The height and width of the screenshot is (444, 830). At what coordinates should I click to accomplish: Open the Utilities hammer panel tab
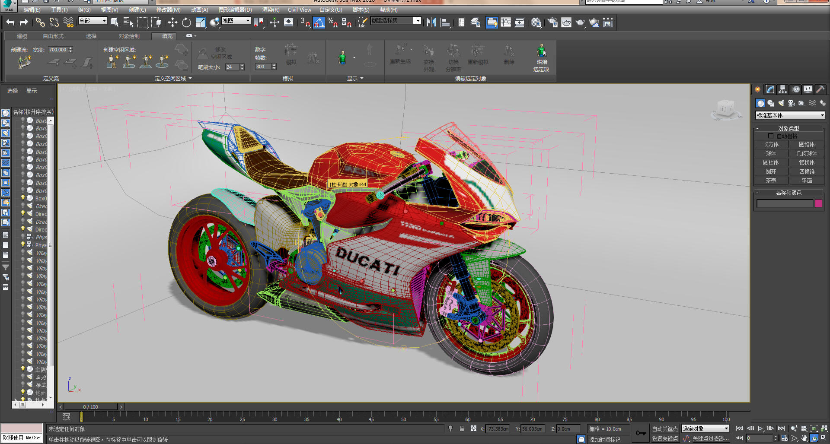click(820, 89)
